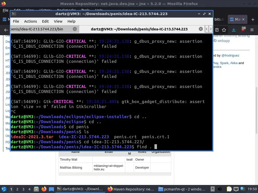Open the @frodriguez link in Firefox
The width and height of the screenshot is (258, 193).
tap(230, 56)
